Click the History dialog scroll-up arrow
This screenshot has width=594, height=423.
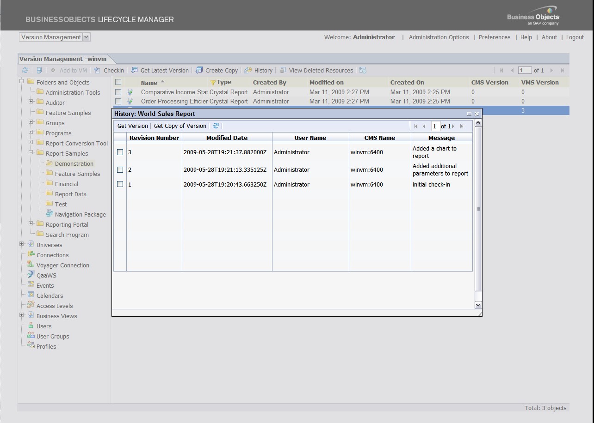[478, 123]
